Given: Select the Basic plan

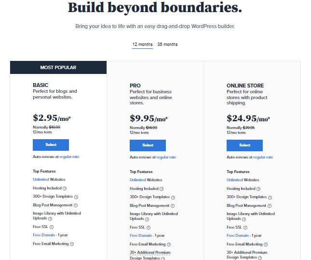Looking at the screenshot, I should (51, 144).
